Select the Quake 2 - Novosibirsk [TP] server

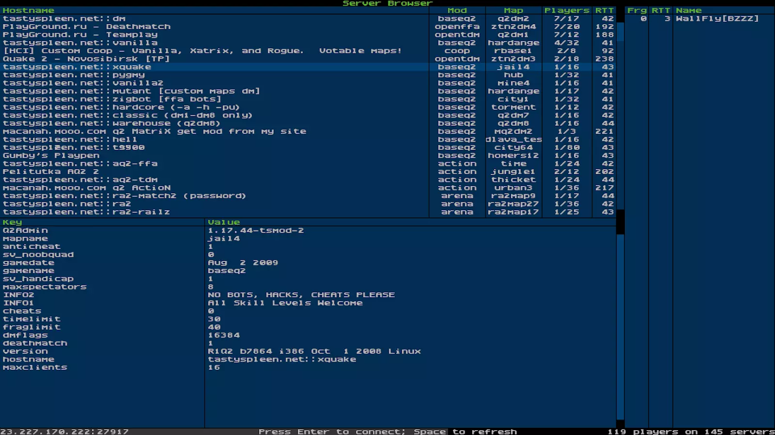[308, 59]
